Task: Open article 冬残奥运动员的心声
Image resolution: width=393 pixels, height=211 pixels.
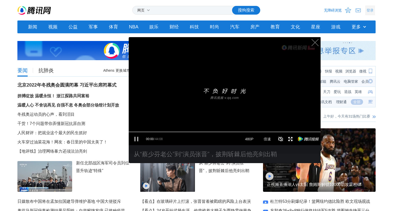Action: [x=46, y=114]
